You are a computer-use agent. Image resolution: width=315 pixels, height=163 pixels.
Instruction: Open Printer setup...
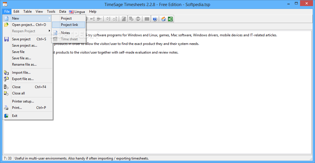[28, 101]
